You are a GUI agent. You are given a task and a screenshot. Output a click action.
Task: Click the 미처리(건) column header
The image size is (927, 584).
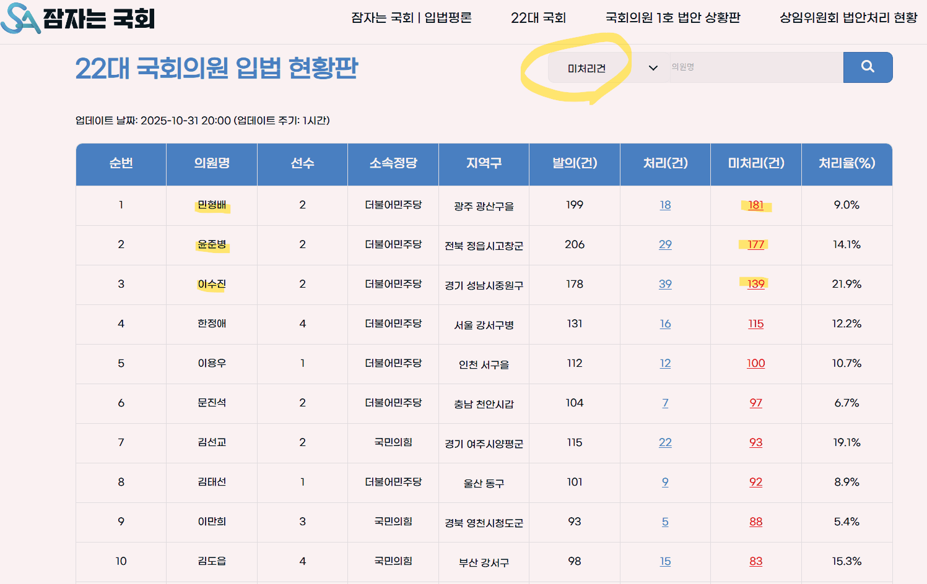tap(756, 163)
